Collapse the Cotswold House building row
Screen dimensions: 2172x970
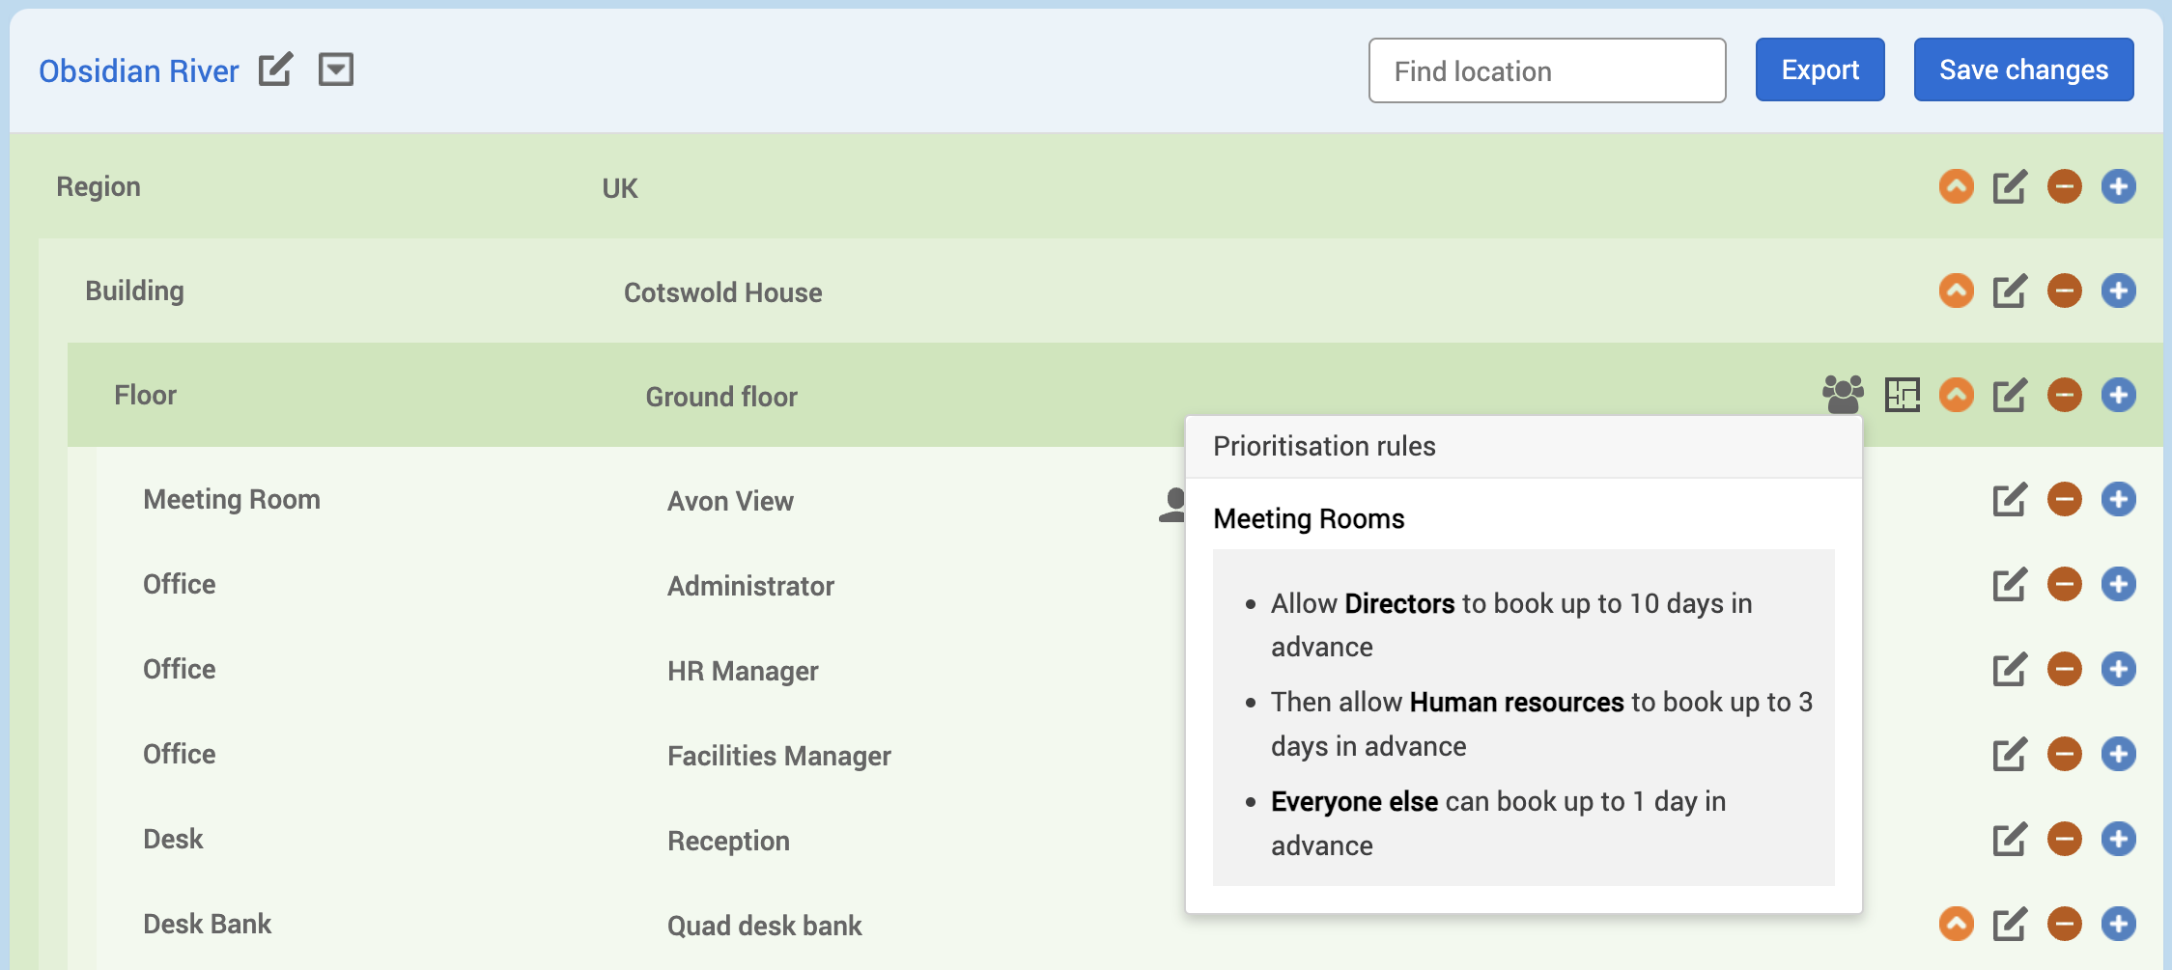tap(1956, 291)
